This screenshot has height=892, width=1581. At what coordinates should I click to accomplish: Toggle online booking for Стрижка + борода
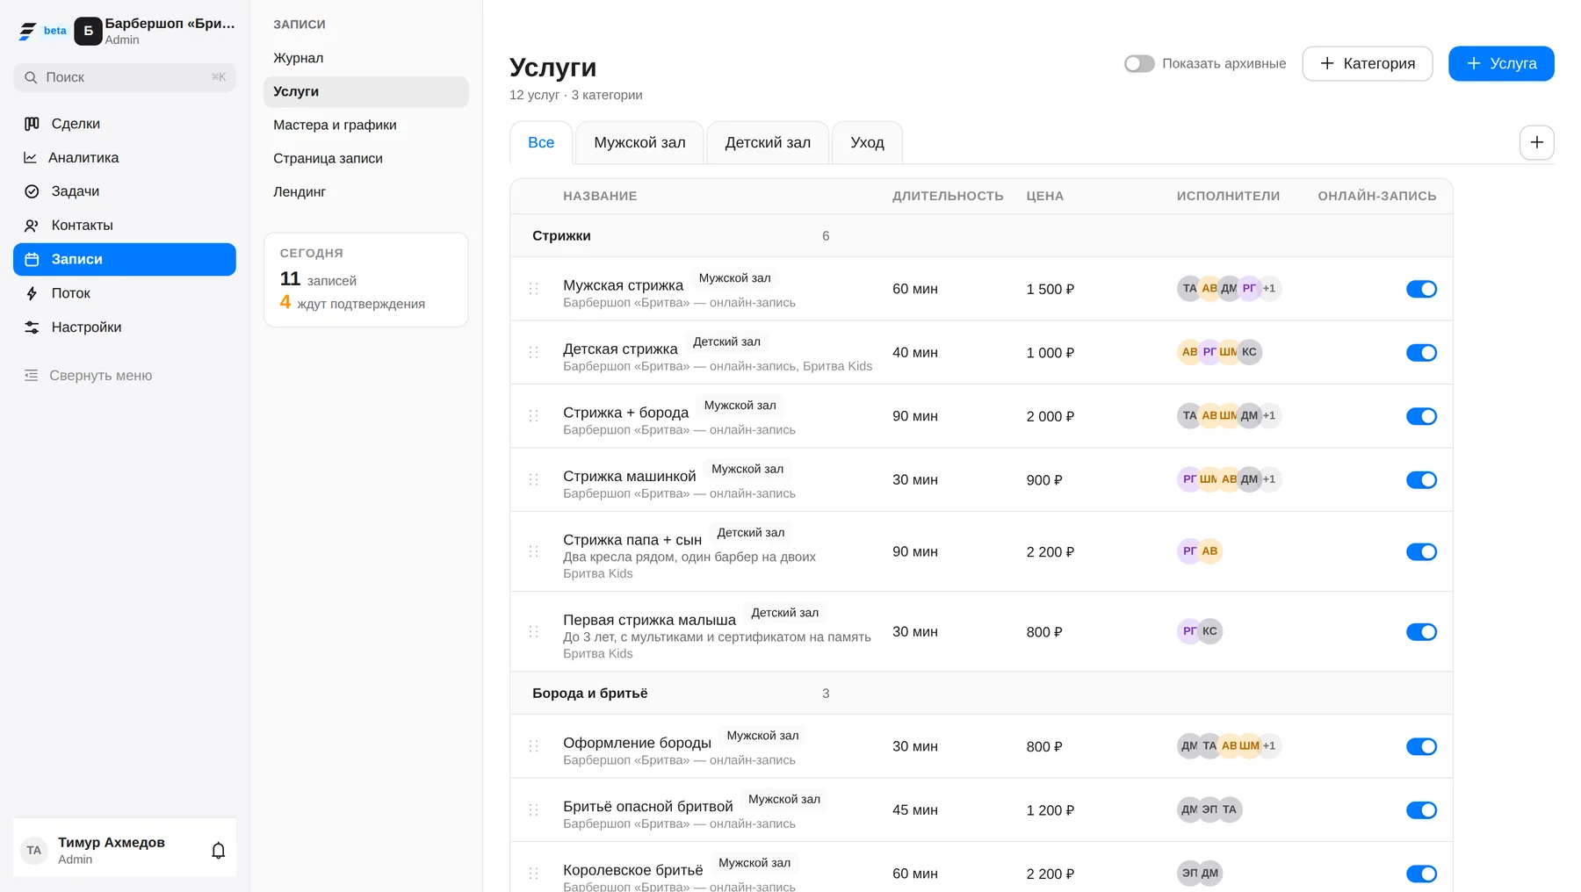tap(1421, 416)
